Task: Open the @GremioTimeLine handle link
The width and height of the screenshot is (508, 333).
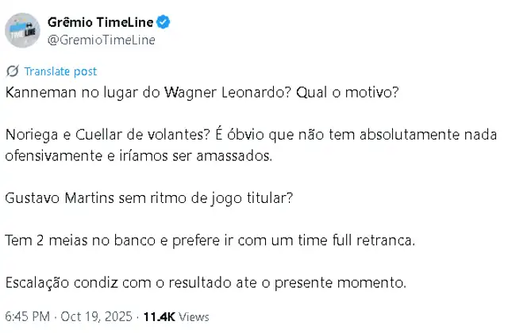Action: 102,40
